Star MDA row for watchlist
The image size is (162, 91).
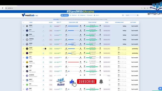[x=24, y=35]
